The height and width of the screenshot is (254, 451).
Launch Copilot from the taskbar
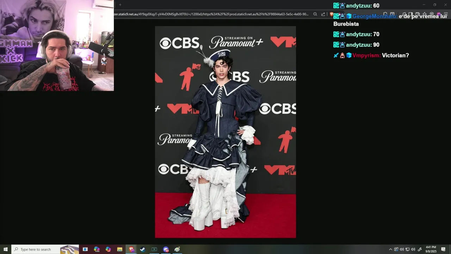point(108,249)
